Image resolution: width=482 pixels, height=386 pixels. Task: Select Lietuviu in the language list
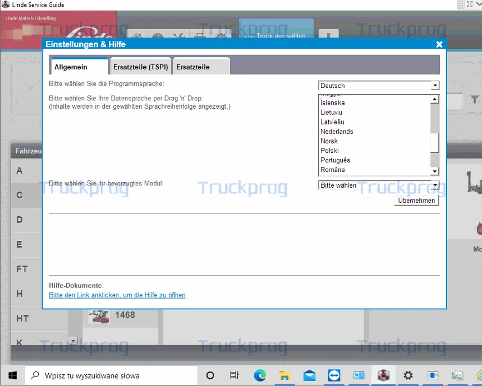pyautogui.click(x=331, y=112)
